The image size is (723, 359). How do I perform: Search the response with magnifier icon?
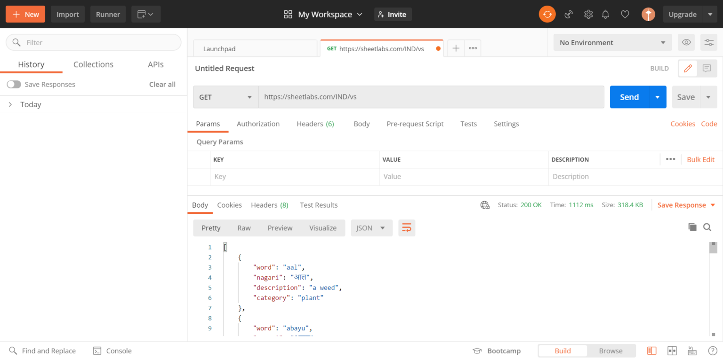tap(707, 227)
